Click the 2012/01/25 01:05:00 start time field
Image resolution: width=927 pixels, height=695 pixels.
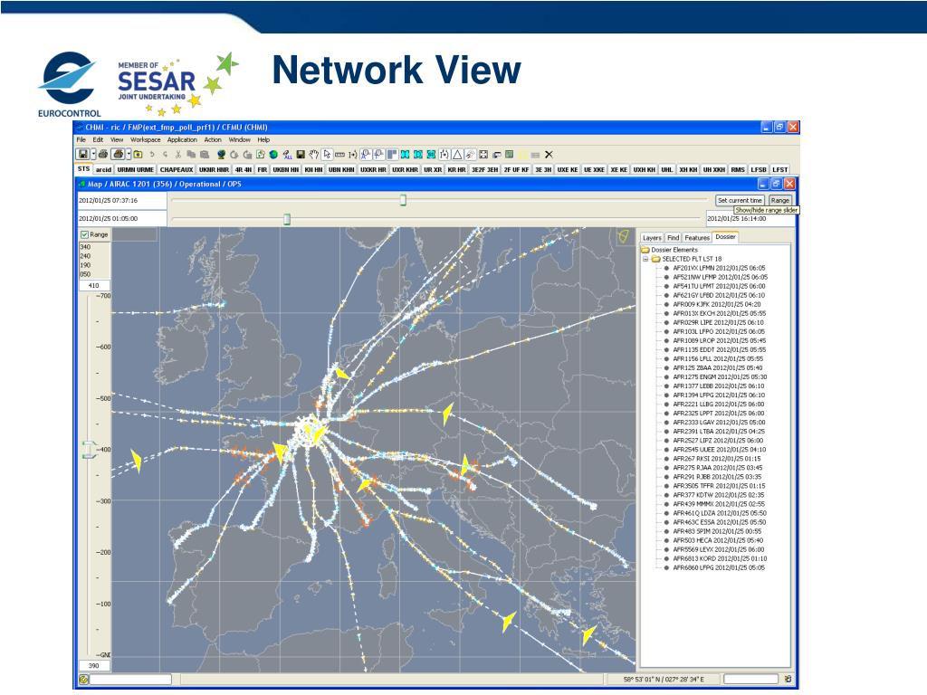(122, 219)
